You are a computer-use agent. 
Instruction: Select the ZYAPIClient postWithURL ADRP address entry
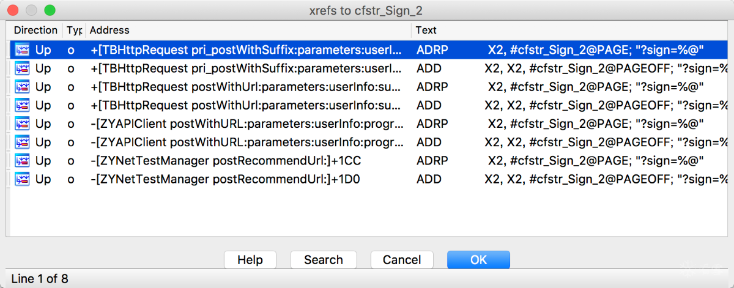point(247,124)
